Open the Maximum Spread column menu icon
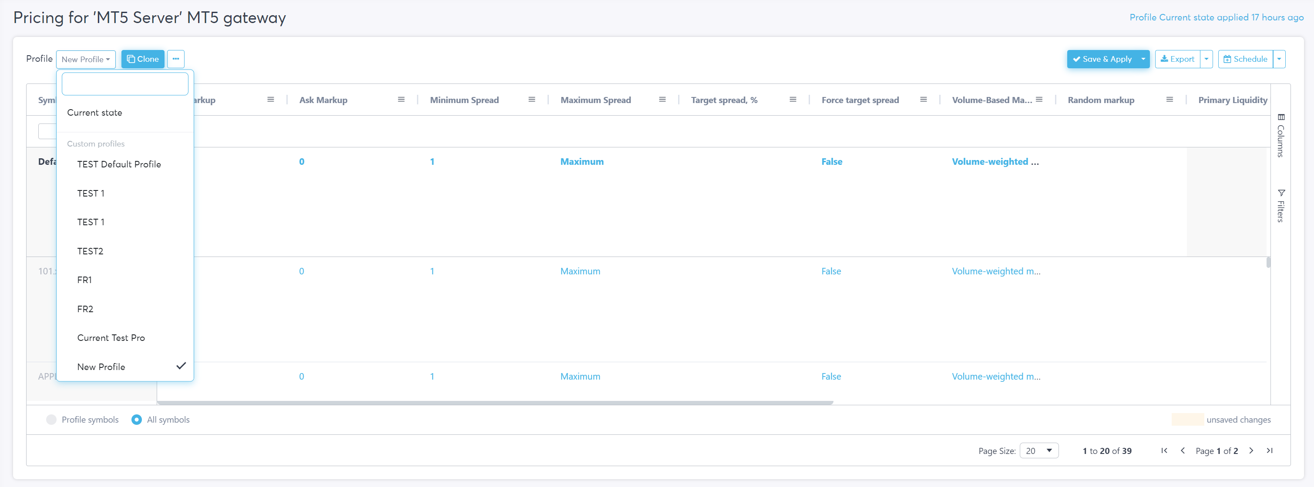This screenshot has height=487, width=1314. (662, 100)
